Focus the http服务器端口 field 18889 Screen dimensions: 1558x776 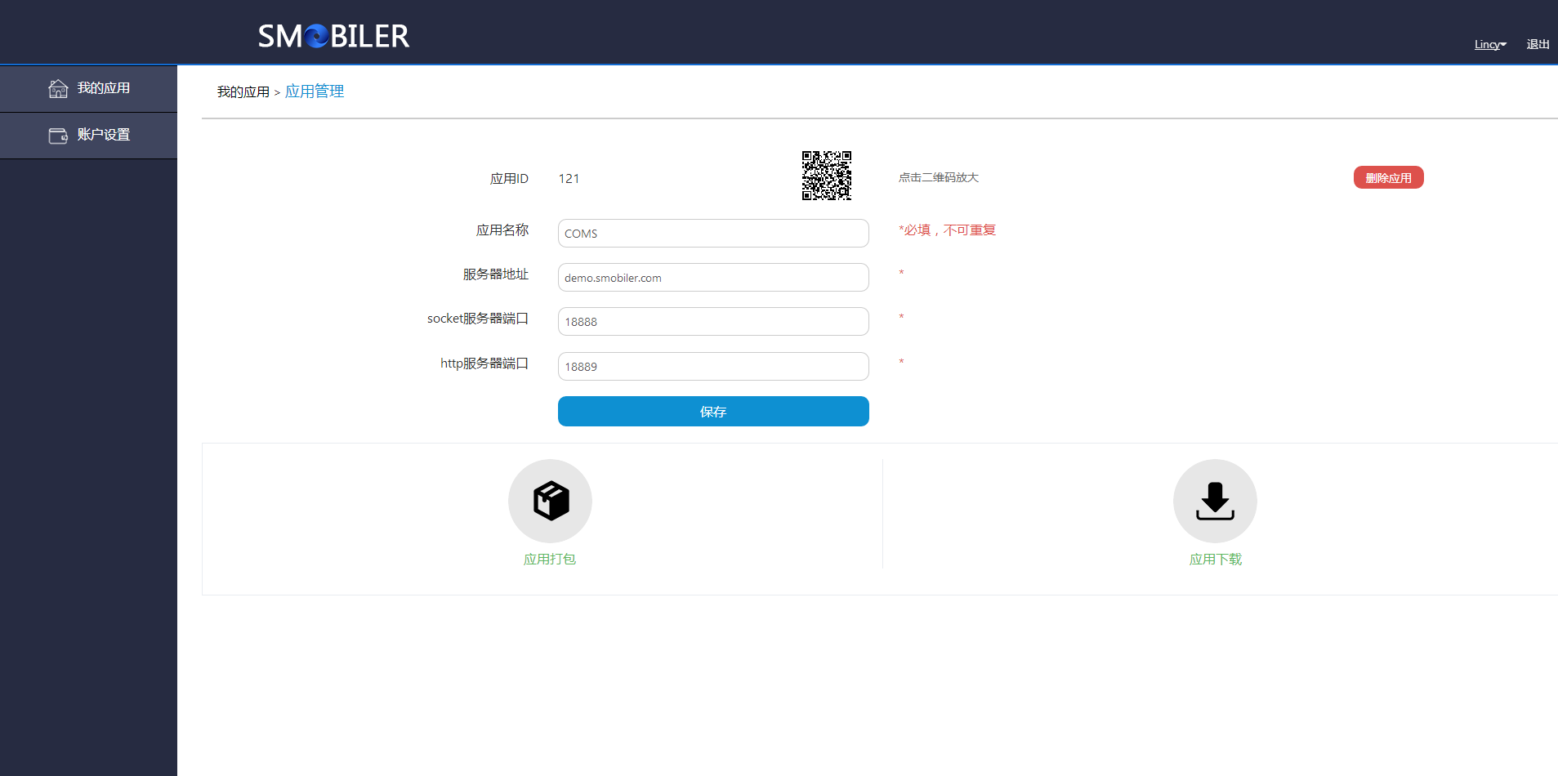713,366
